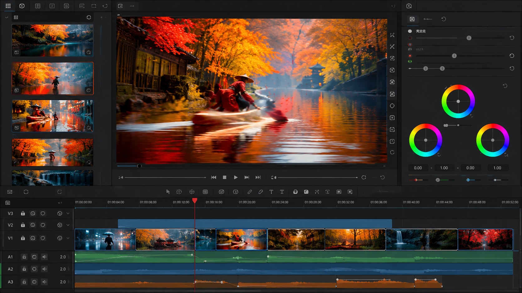Select the waterfall clip on the V1 track
Viewport: 522px width, 293px height.
pos(421,239)
